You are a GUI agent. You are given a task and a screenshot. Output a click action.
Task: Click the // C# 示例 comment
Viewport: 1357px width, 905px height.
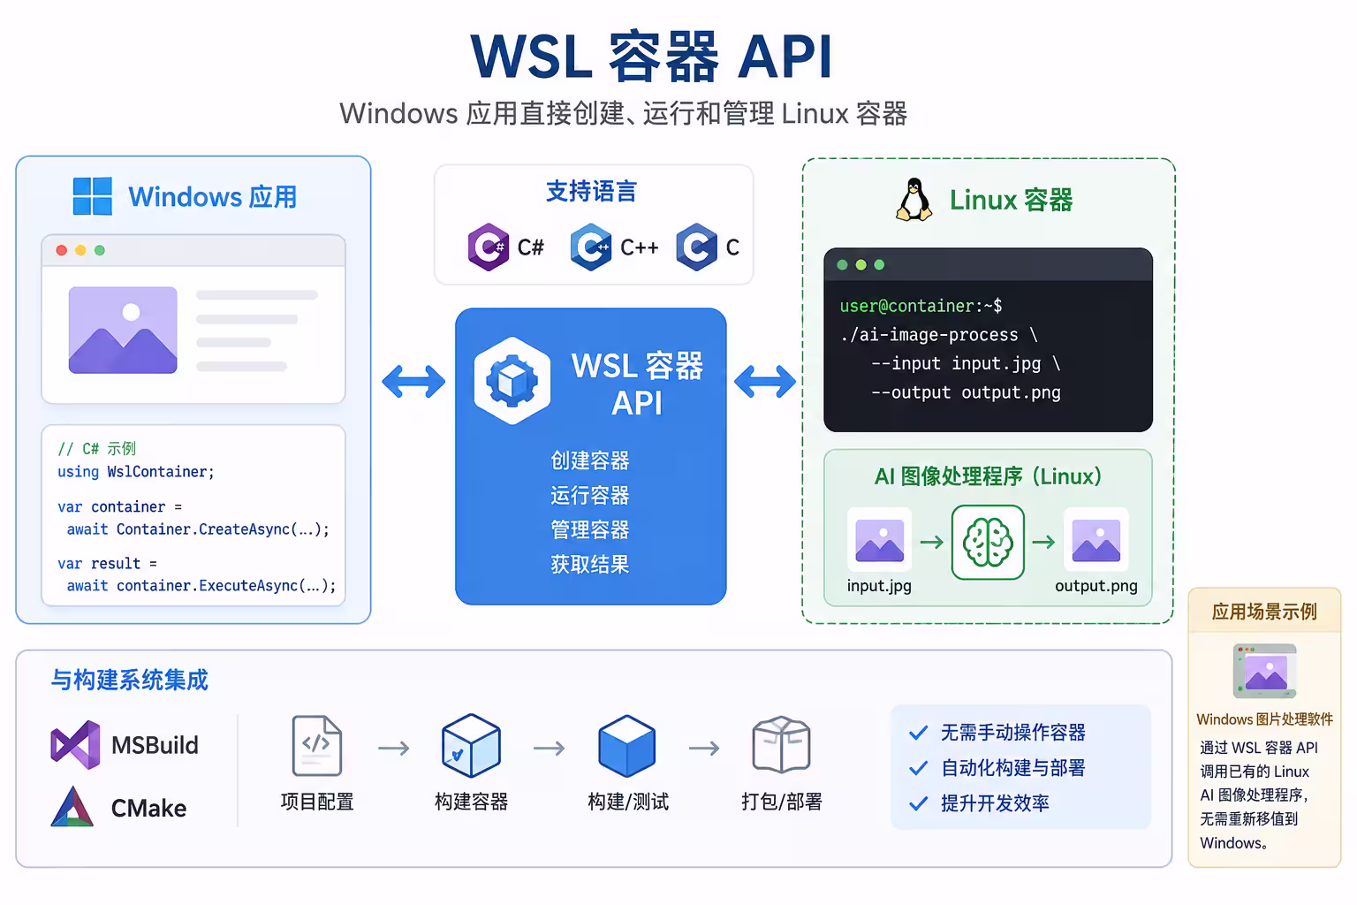coord(97,449)
